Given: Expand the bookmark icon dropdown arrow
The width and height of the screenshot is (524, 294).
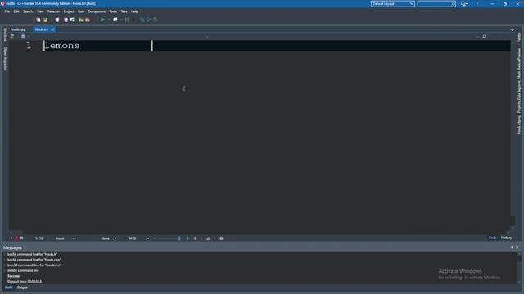Looking at the screenshot, I should 29,36.
